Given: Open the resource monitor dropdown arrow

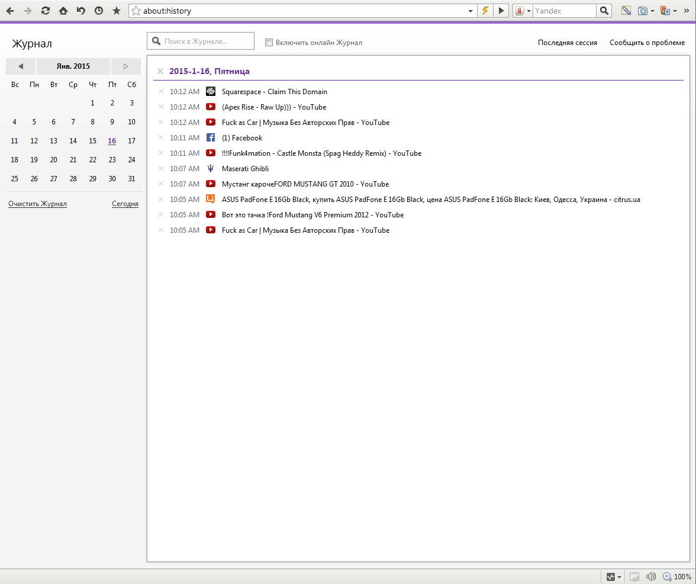Looking at the screenshot, I should pos(619,577).
